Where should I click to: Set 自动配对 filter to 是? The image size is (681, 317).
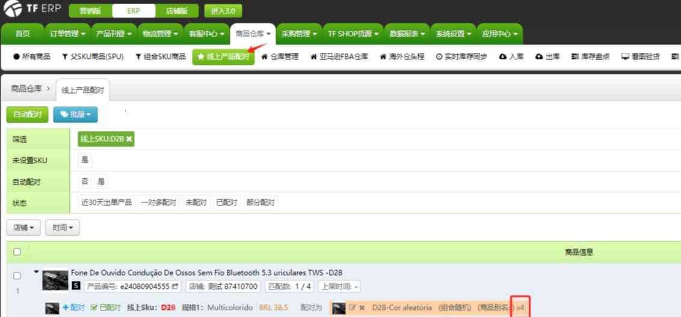[x=101, y=181]
